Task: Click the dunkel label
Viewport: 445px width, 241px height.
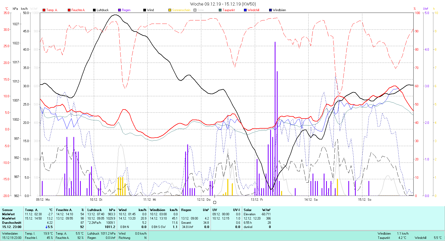Action: [248, 227]
